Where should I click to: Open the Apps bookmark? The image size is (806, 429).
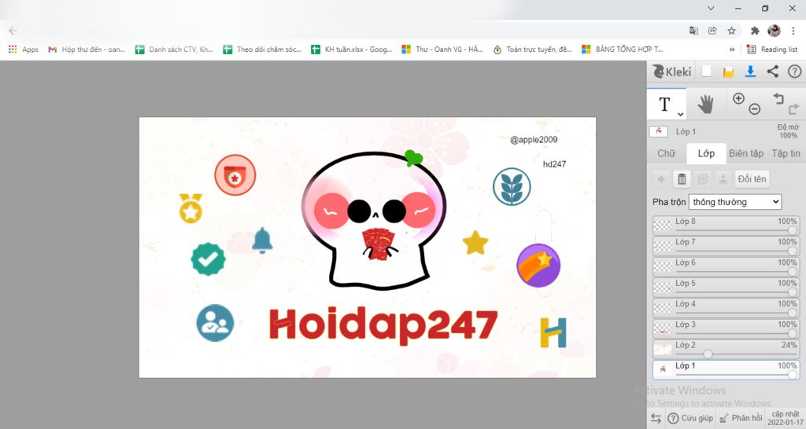click(24, 49)
